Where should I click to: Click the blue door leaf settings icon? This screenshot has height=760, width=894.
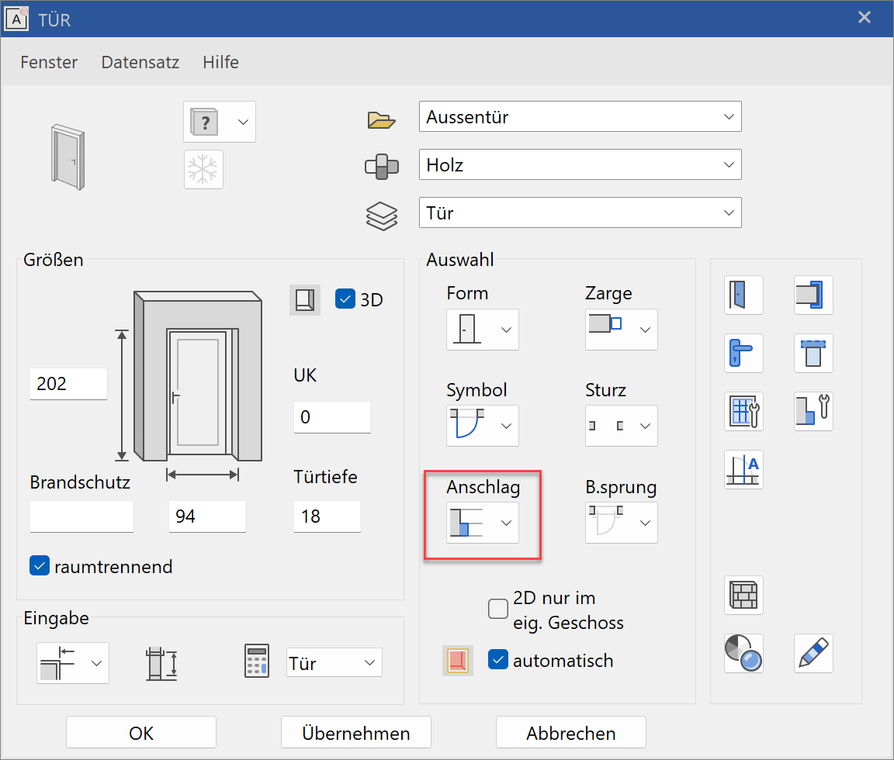[743, 295]
